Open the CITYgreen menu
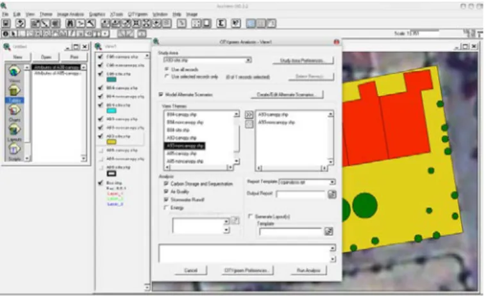 pos(138,14)
